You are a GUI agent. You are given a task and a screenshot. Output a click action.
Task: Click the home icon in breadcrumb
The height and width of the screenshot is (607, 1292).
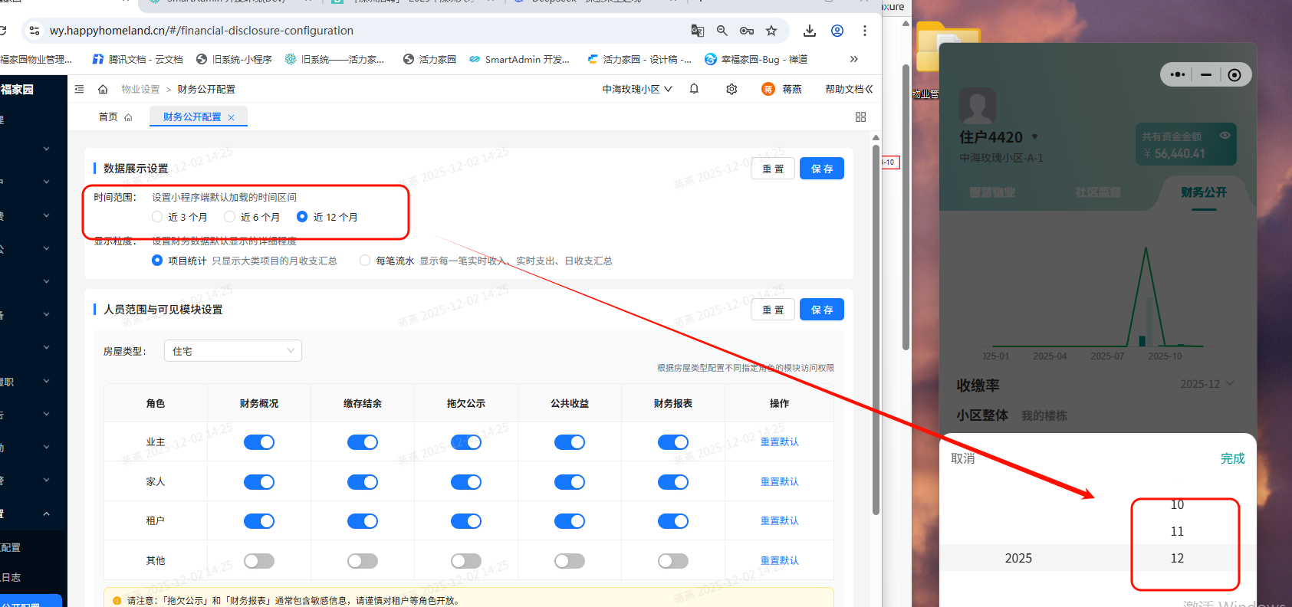click(103, 90)
